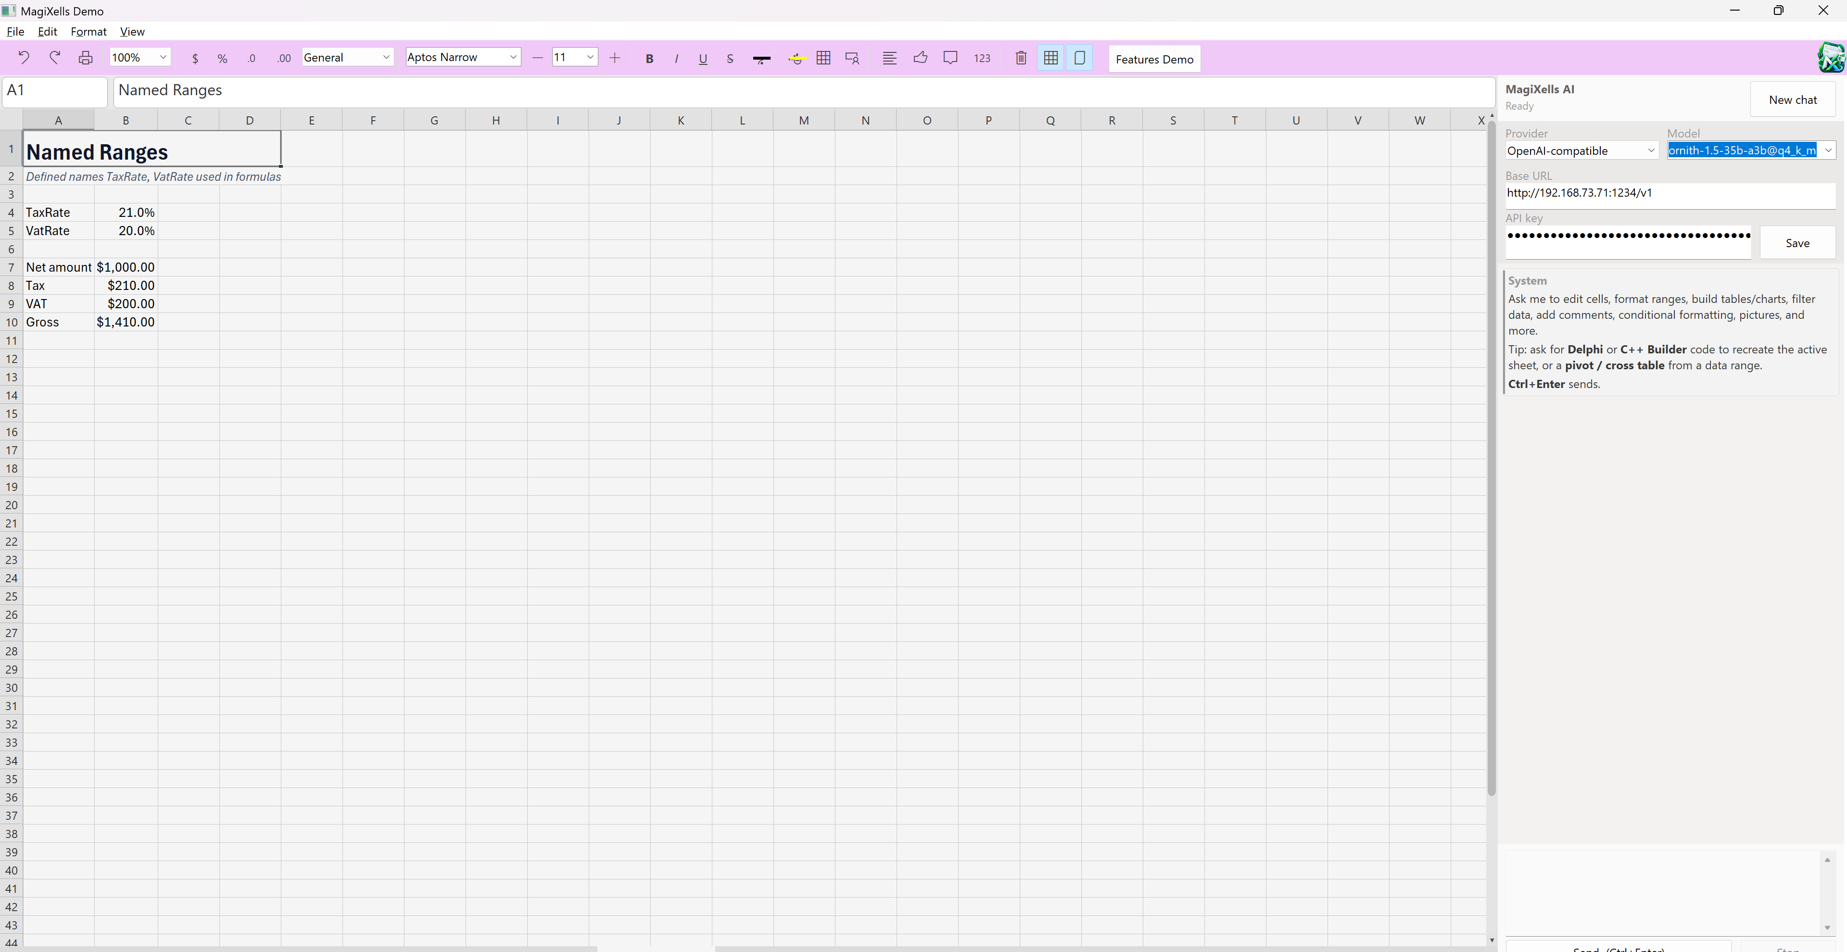This screenshot has width=1847, height=952.
Task: Start a New chat
Action: coord(1793,100)
